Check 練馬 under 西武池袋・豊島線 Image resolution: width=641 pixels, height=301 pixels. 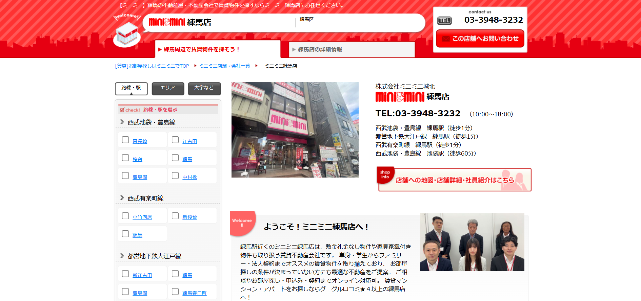pyautogui.click(x=175, y=158)
